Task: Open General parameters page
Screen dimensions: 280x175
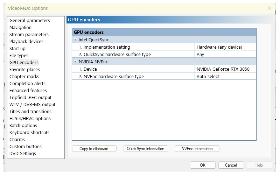Action: 30,21
